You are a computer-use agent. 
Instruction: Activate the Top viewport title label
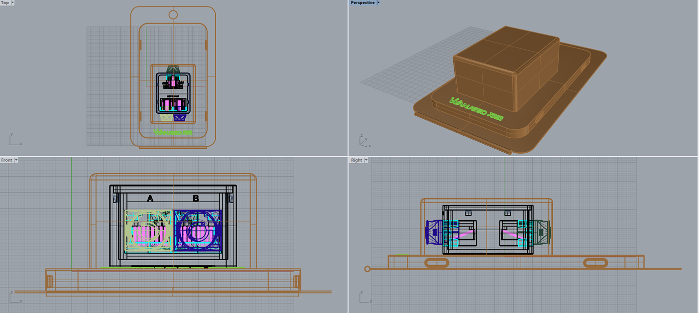[5, 3]
